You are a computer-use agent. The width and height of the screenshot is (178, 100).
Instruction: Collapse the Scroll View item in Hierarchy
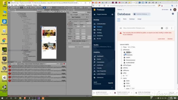[x=18, y=13]
